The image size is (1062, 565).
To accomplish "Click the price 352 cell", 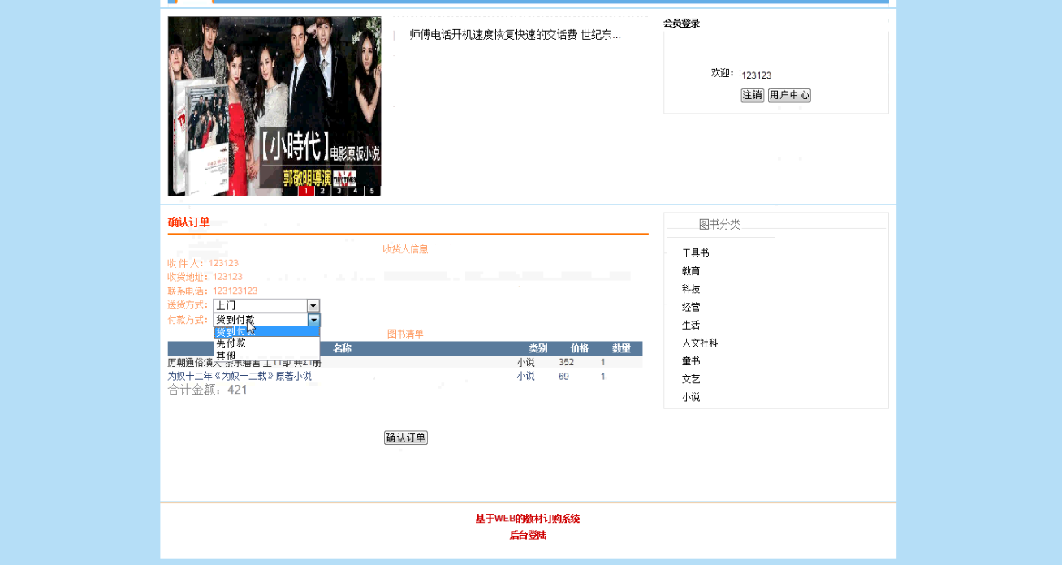I will [566, 363].
